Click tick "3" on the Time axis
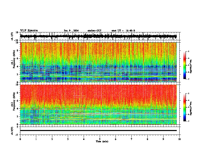The height and width of the screenshot is (156, 202). tap(68, 139)
